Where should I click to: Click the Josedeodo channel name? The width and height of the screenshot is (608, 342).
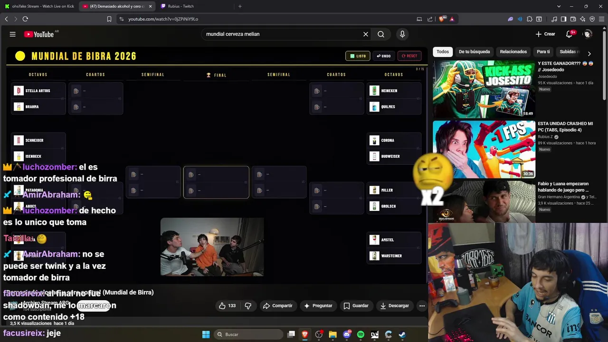547,76
